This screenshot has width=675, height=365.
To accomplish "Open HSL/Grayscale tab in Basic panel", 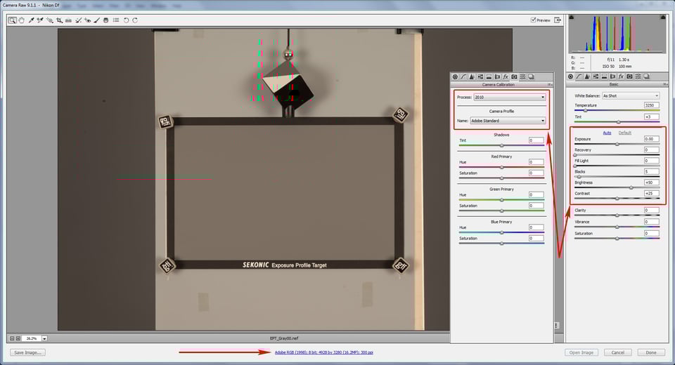I will click(596, 77).
